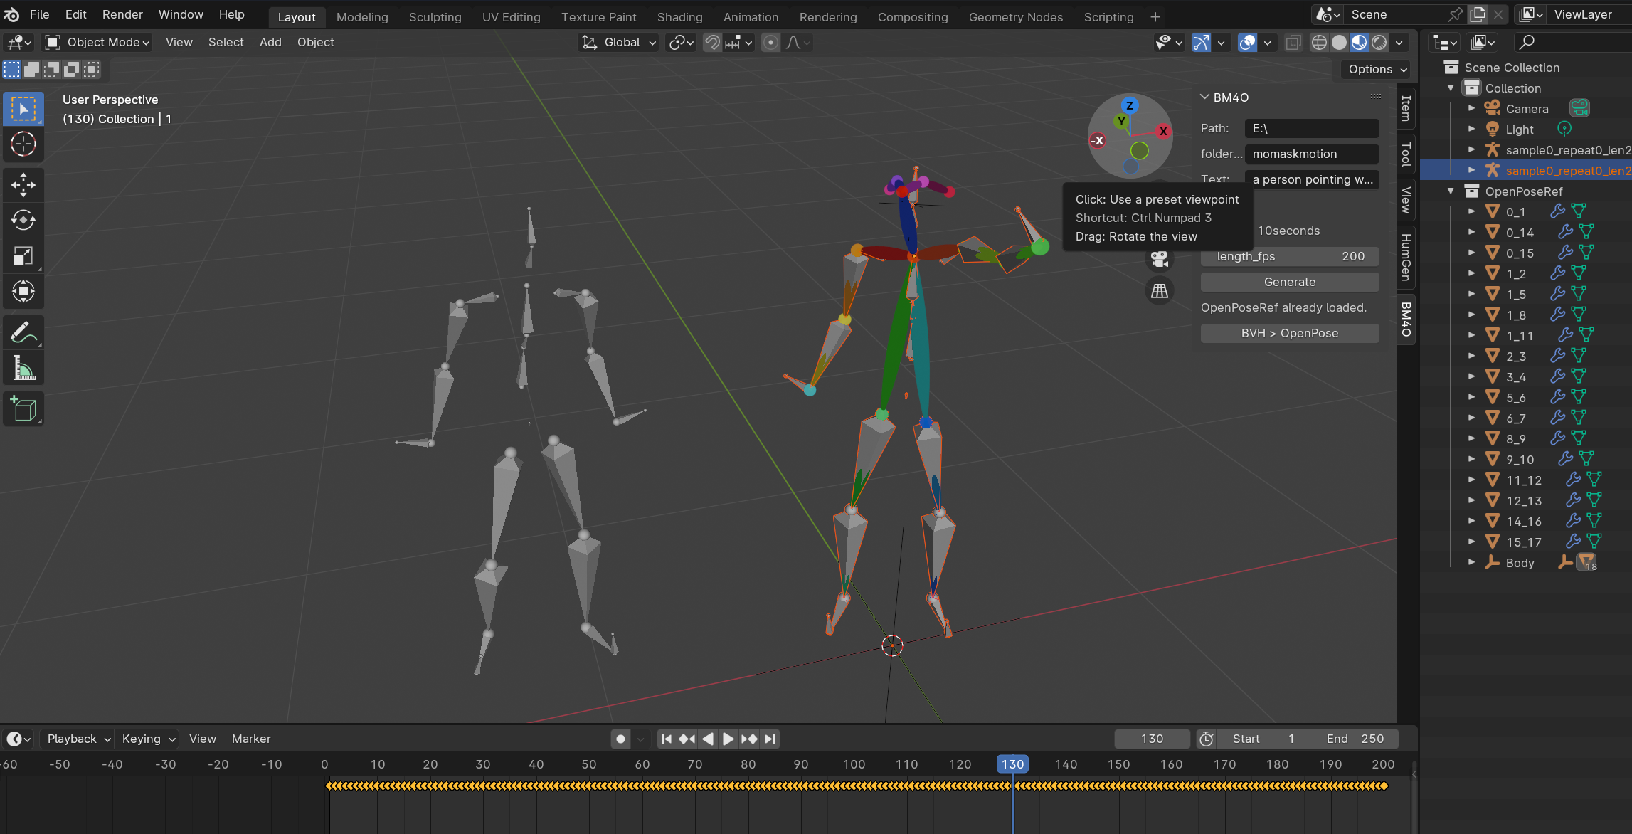
Task: Select the Scale tool
Action: pyautogui.click(x=23, y=255)
